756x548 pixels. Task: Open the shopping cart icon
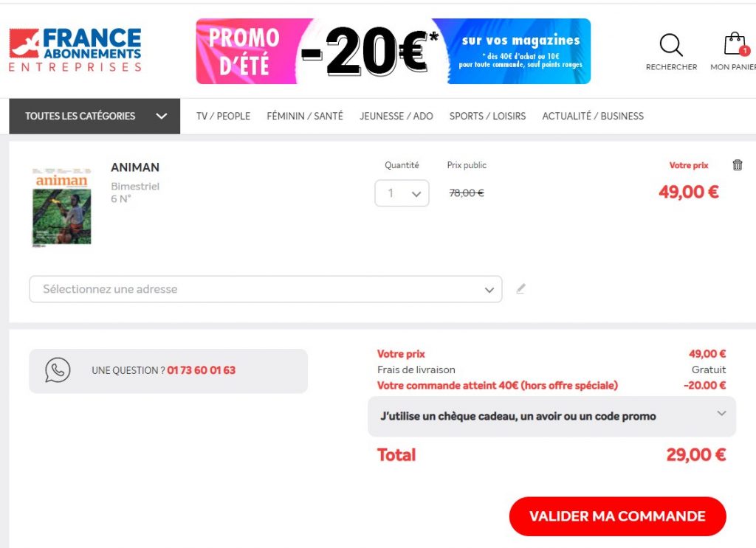(x=734, y=44)
